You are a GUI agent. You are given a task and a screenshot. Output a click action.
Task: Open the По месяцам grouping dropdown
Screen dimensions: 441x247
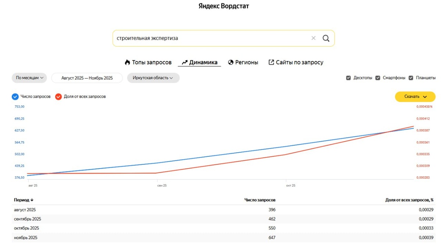(x=29, y=78)
